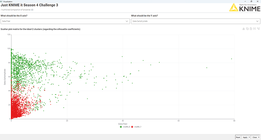
Task: Download the scatter plot as image
Action: (x=244, y=29)
